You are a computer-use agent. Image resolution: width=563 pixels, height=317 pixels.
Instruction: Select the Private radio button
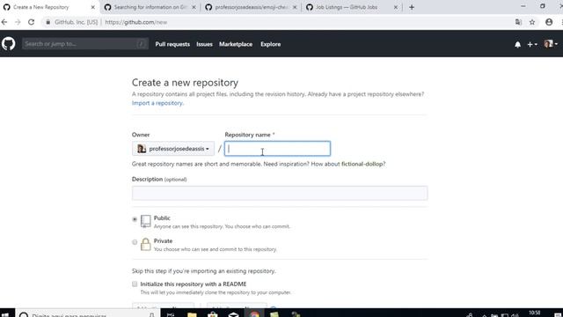[135, 242]
